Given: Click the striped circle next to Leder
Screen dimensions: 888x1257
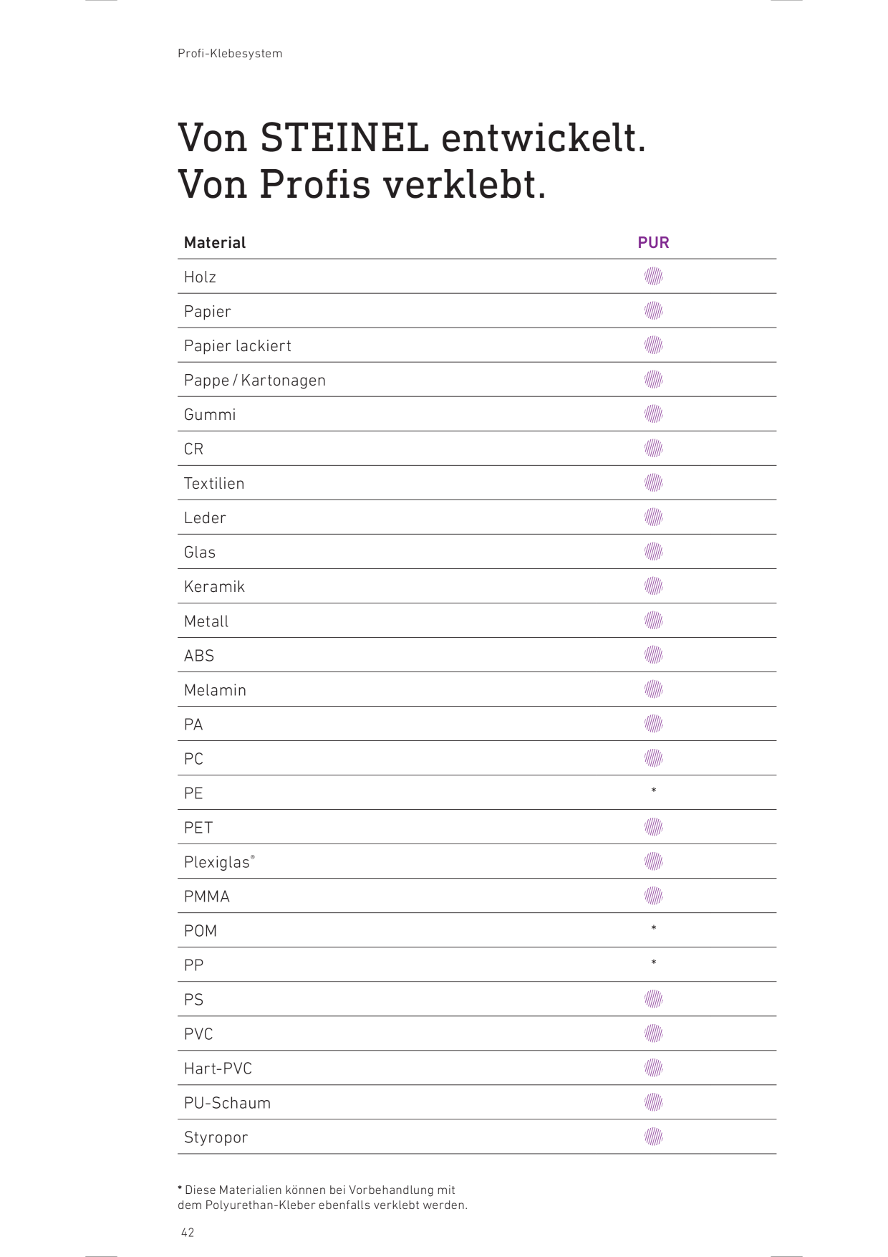Looking at the screenshot, I should (x=653, y=517).
